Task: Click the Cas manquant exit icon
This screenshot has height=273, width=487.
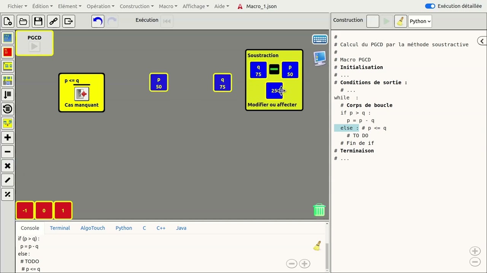Action: click(x=81, y=94)
